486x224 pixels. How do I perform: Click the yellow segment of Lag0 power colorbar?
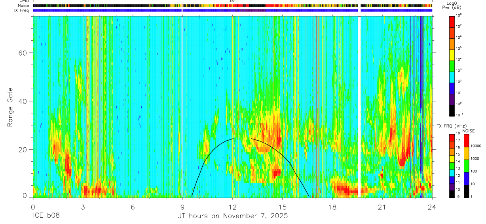(x=452, y=55)
